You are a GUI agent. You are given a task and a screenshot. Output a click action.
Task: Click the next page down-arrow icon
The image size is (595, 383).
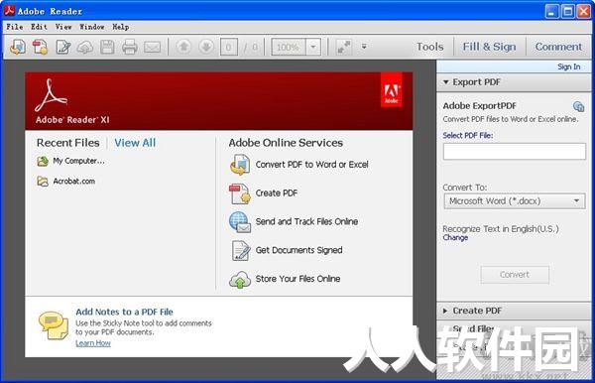click(x=206, y=47)
